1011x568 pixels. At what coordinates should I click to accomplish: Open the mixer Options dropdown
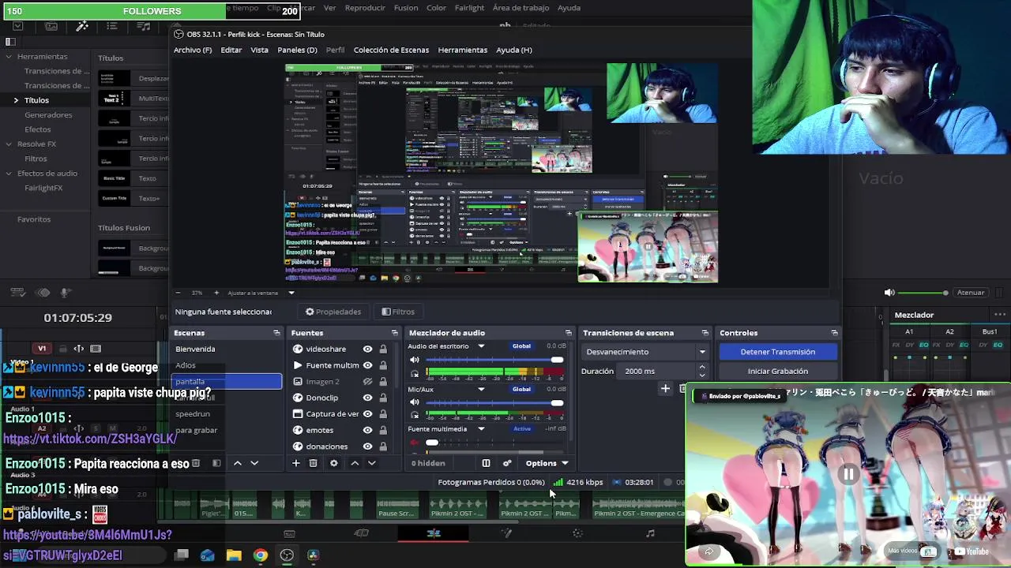pos(547,463)
